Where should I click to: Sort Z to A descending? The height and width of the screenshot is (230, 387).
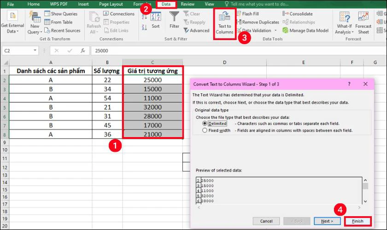coord(144,27)
